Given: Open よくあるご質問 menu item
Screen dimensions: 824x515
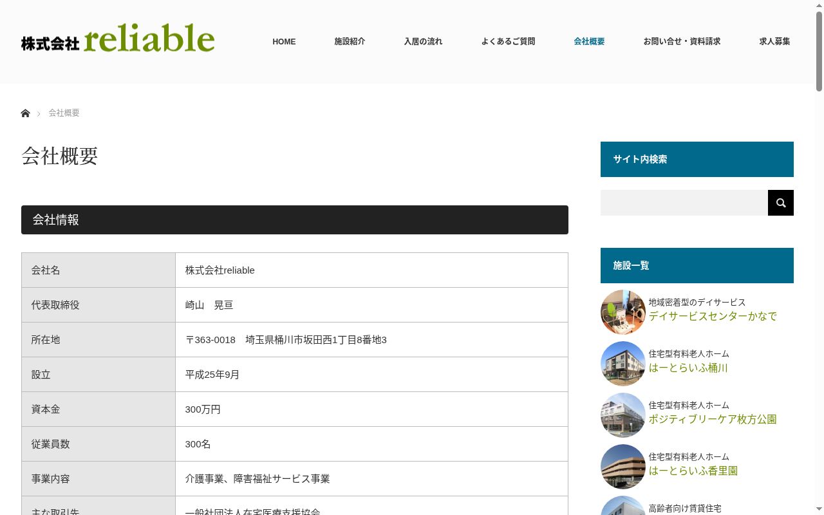Looking at the screenshot, I should [508, 41].
